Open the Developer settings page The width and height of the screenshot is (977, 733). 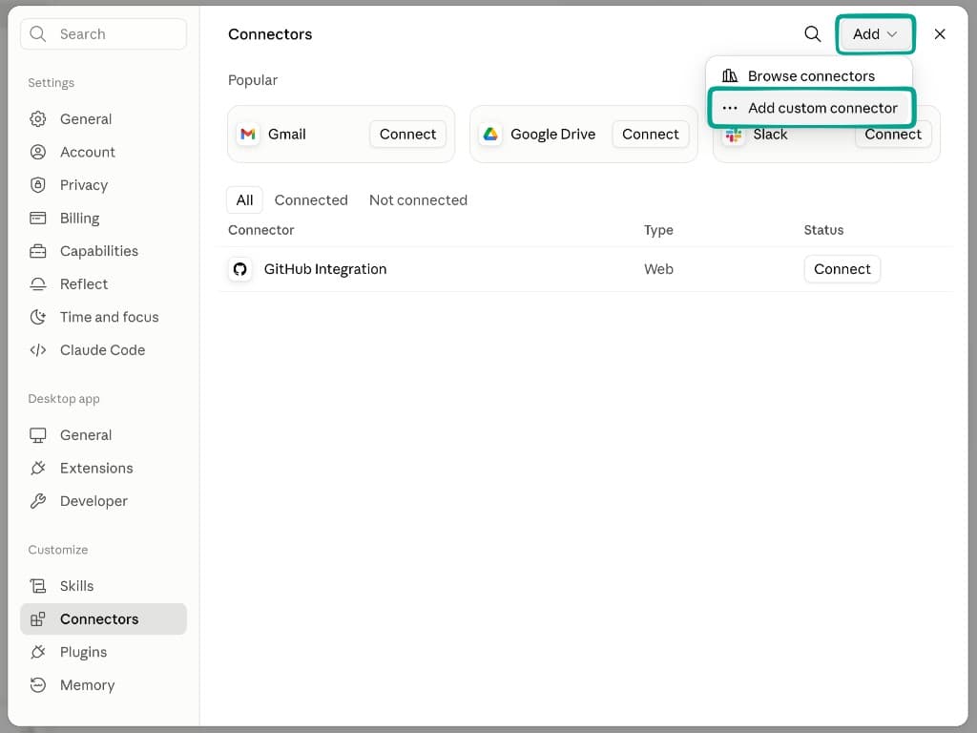[x=103, y=501]
